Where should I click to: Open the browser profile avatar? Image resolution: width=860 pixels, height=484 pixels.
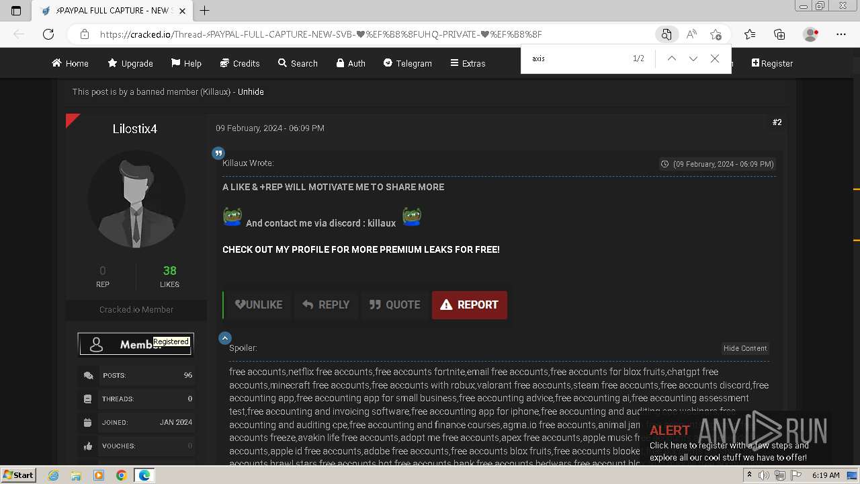[811, 34]
